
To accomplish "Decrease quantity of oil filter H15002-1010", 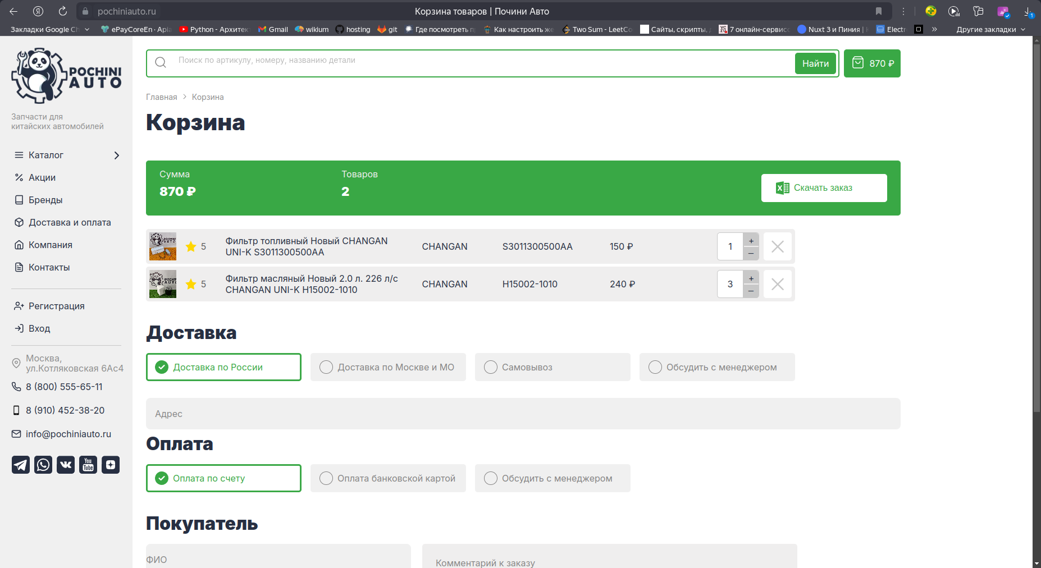I will tap(751, 291).
